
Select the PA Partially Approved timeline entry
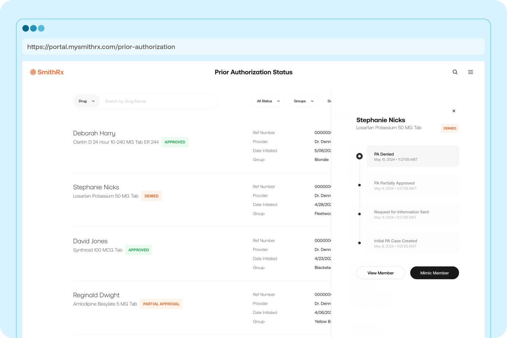pos(413,185)
